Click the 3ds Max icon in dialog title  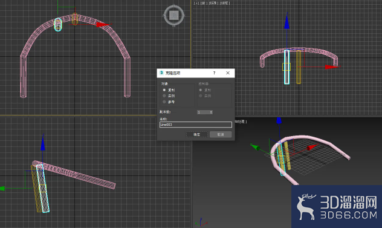(x=161, y=73)
